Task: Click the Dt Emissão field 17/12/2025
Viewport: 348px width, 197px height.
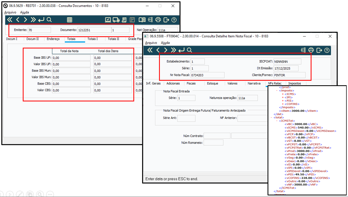Action: pos(286,68)
